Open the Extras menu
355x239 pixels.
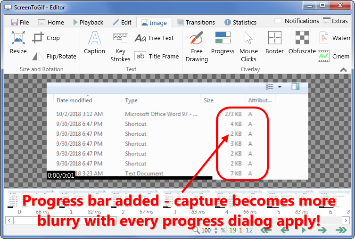[x=335, y=21]
